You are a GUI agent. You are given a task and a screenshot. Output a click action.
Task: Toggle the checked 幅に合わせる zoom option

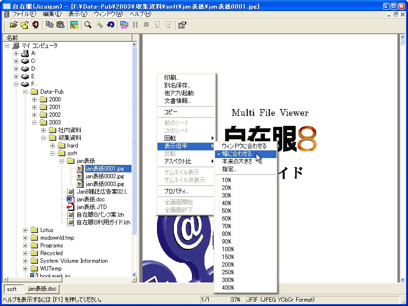(x=245, y=154)
